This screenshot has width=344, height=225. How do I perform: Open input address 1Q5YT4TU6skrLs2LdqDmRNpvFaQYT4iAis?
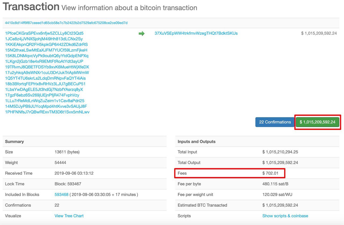point(45,78)
